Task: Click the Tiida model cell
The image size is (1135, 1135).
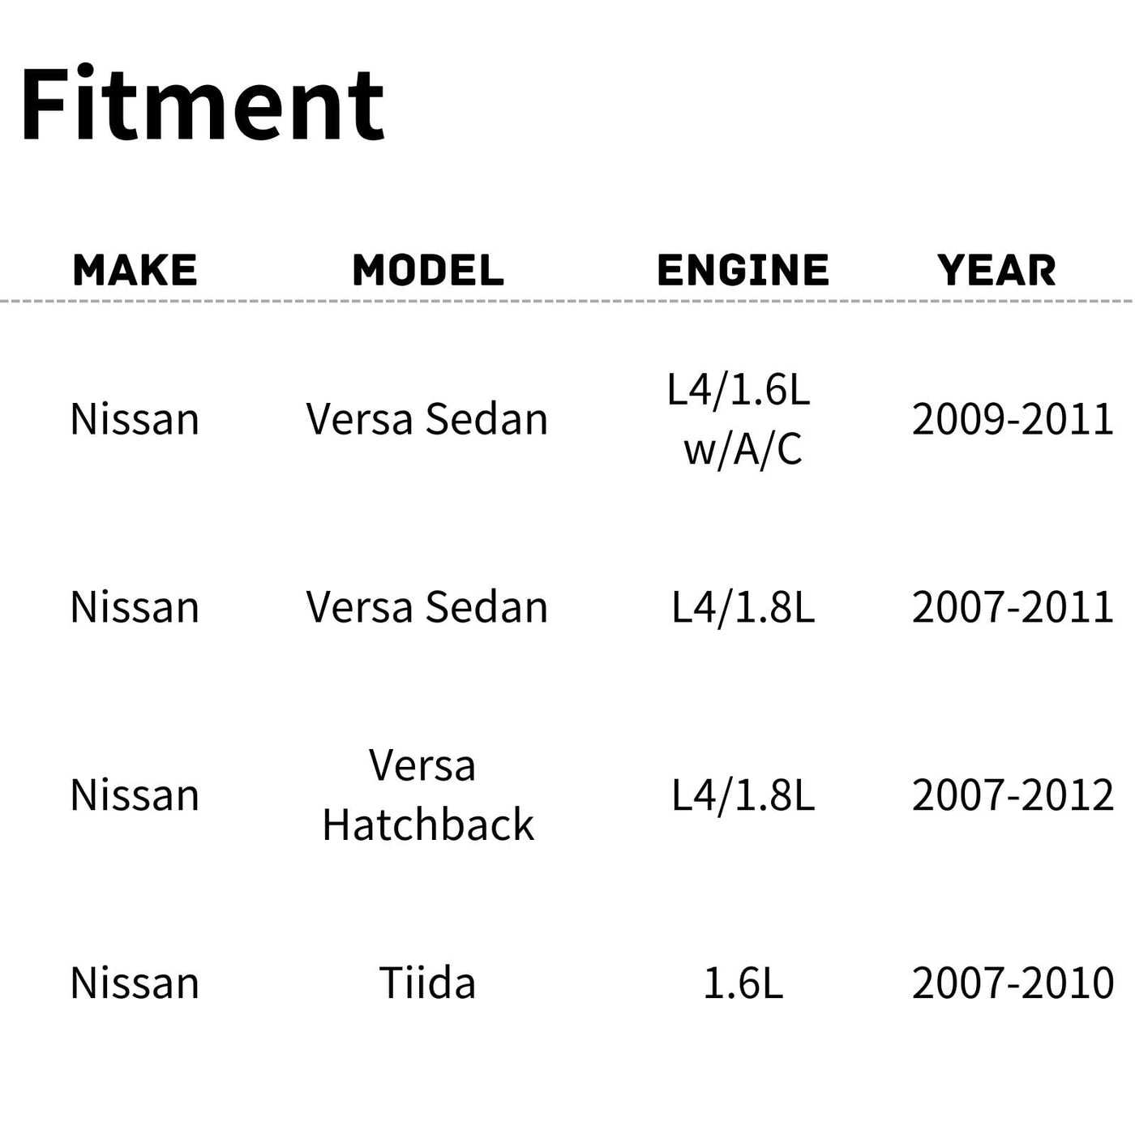Action: point(427,983)
